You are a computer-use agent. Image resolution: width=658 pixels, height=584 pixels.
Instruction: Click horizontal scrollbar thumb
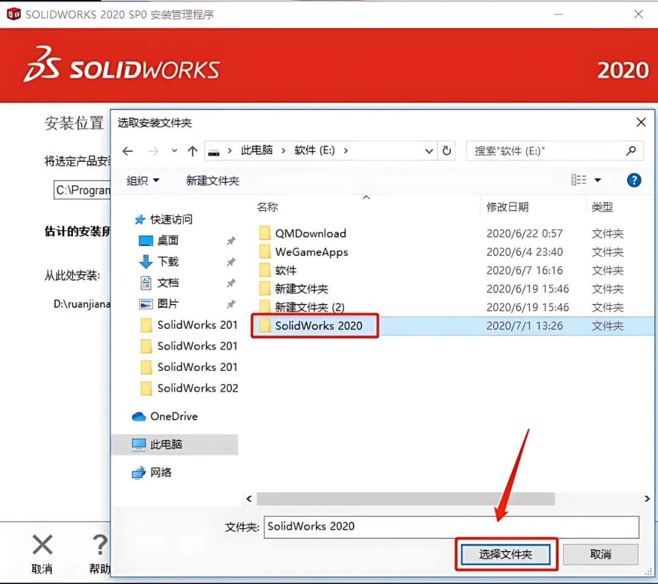click(x=405, y=498)
